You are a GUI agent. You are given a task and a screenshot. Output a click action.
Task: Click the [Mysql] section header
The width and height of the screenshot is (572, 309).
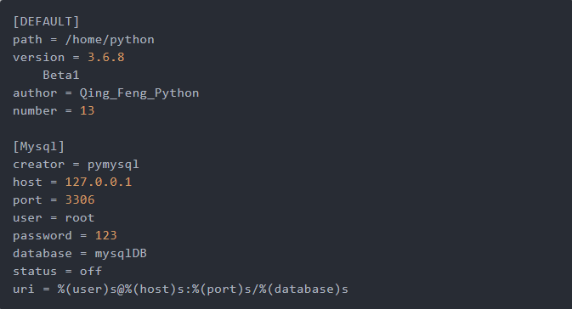coord(38,147)
